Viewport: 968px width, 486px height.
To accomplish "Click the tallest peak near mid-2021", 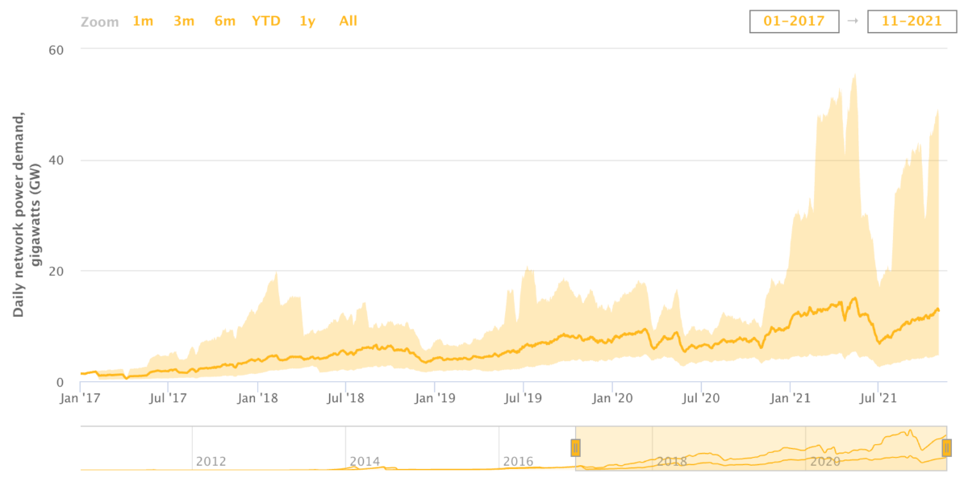I will tap(853, 81).
